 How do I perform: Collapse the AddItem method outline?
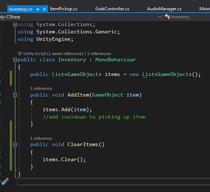pos(15,95)
